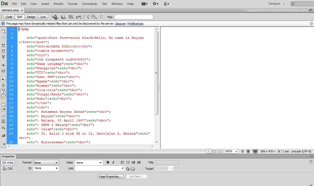This screenshot has width=314, height=186.
Task: Open Link field dropdown arrow
Action: (123, 168)
